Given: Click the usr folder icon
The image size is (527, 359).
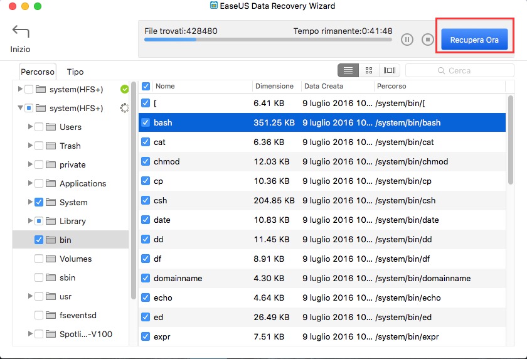Looking at the screenshot, I should pyautogui.click(x=51, y=296).
